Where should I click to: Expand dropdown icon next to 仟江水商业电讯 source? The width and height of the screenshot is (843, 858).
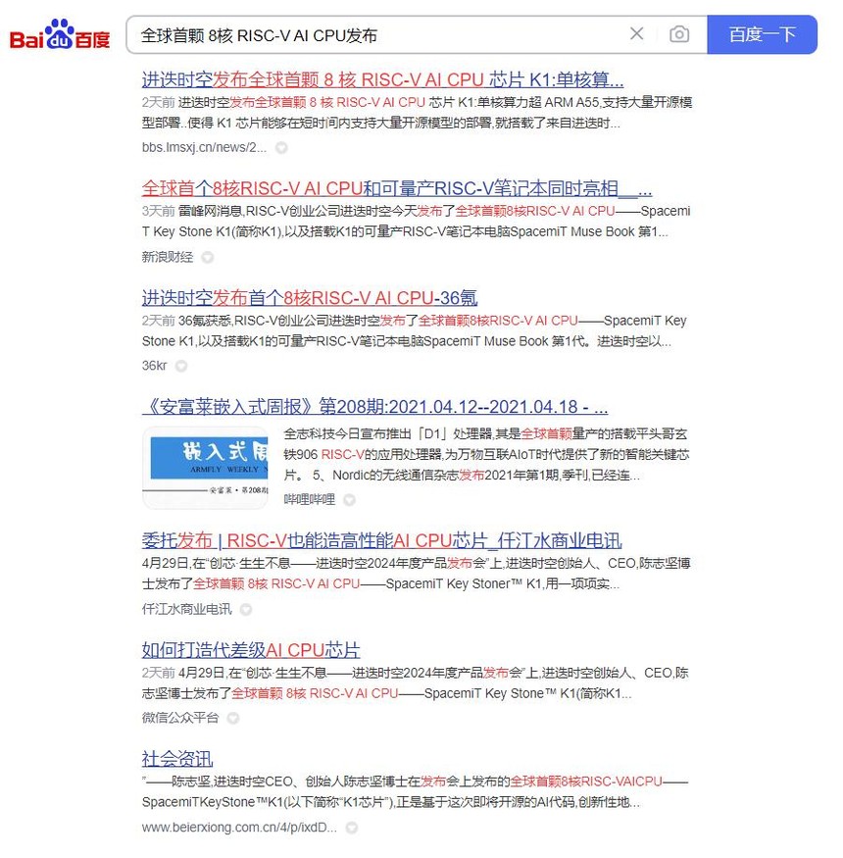coord(246,610)
